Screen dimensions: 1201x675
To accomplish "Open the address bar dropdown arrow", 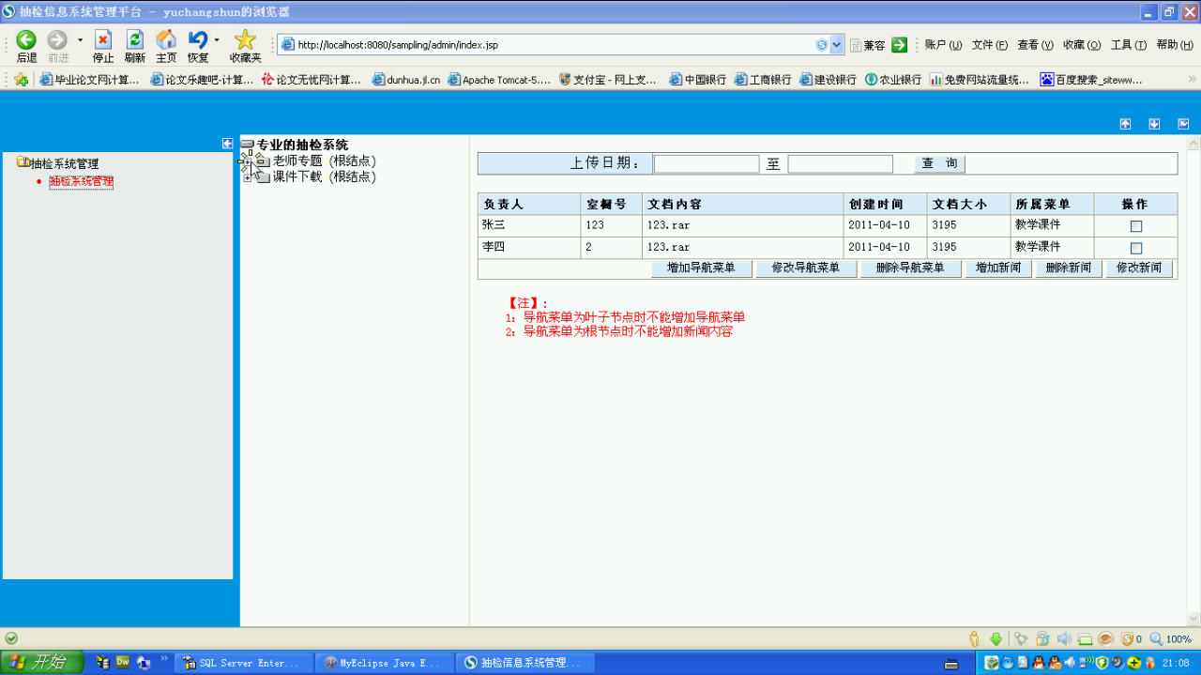I will pos(837,45).
